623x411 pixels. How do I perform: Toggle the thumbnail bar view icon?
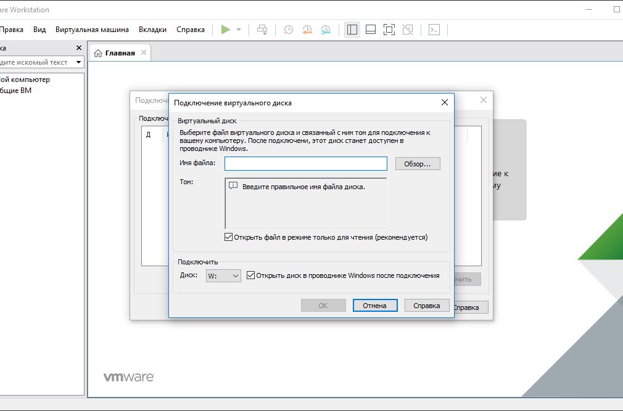[x=371, y=30]
